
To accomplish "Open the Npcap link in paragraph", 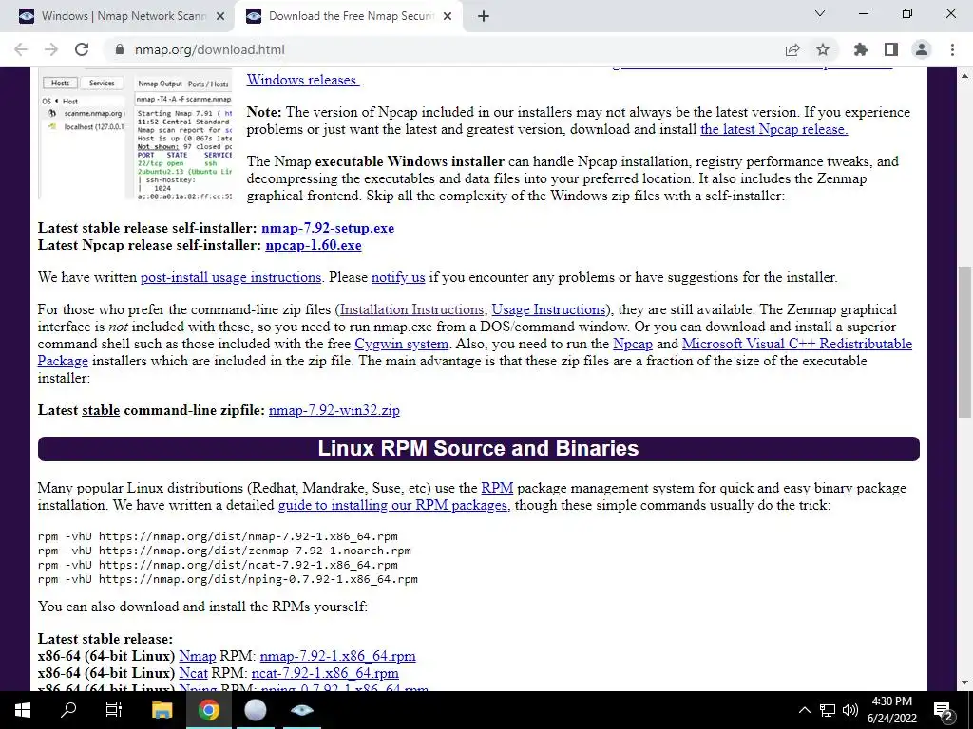I will 632,344.
